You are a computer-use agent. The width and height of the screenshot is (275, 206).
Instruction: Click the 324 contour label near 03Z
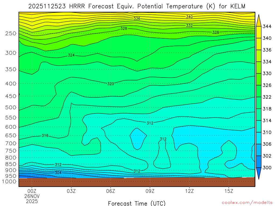click(71, 55)
